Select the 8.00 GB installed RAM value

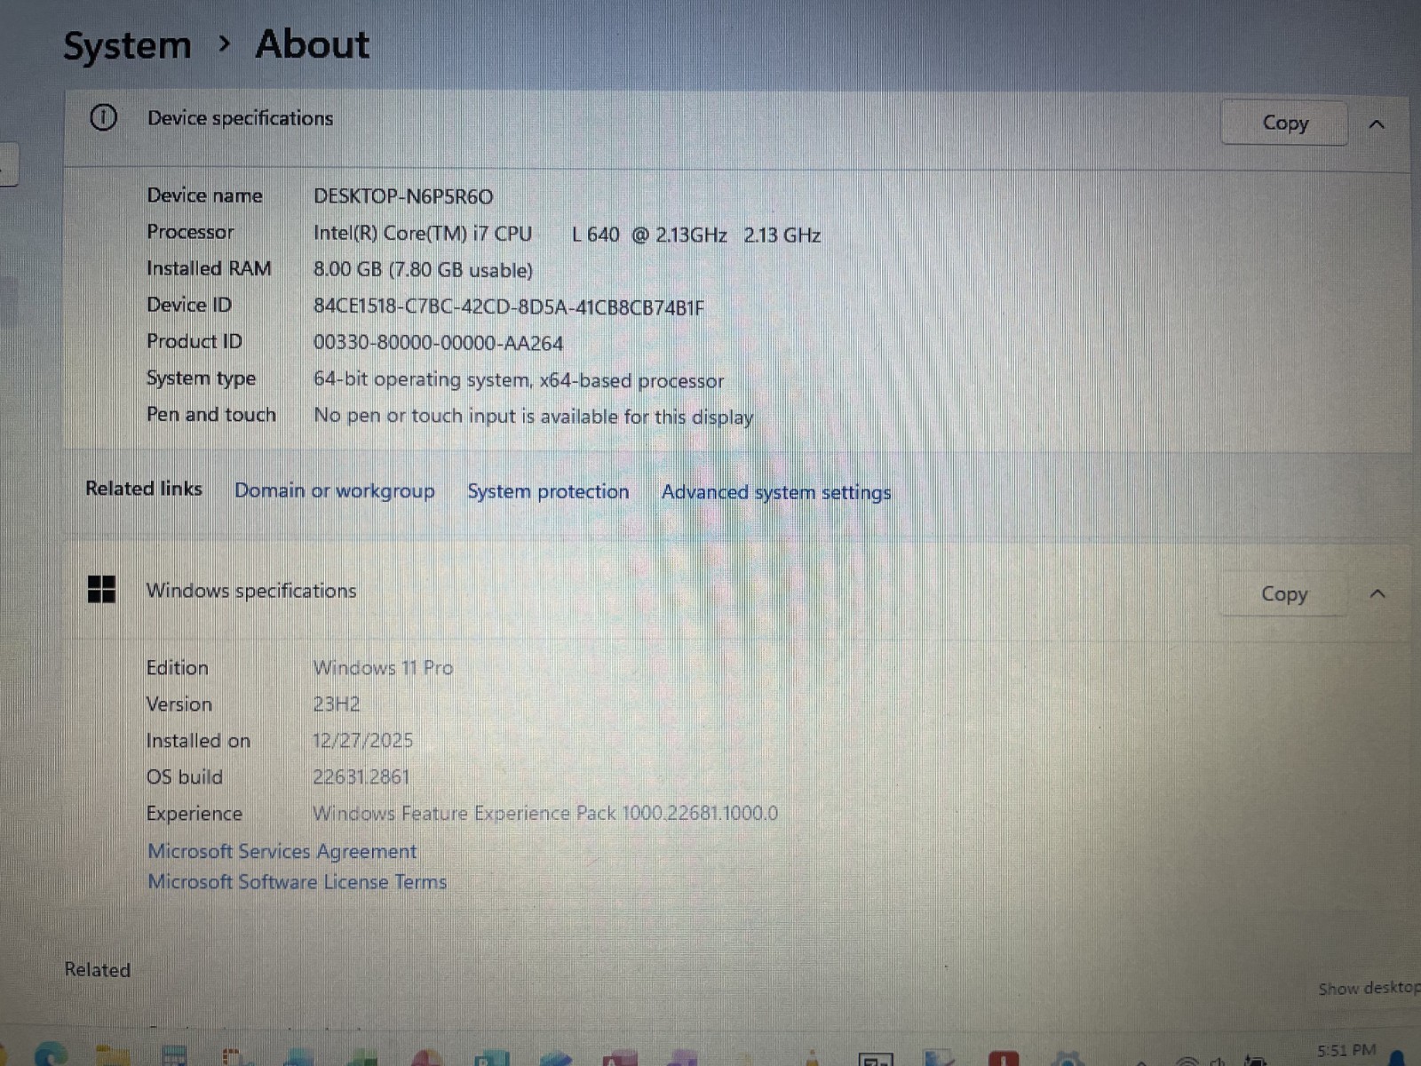click(423, 270)
